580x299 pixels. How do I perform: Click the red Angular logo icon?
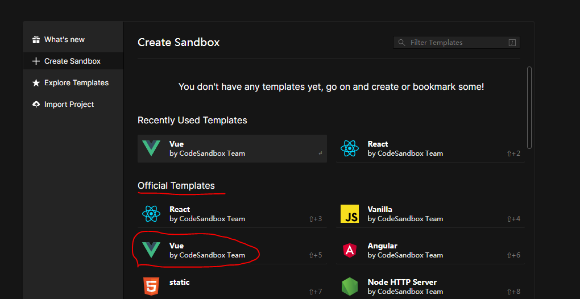[350, 250]
